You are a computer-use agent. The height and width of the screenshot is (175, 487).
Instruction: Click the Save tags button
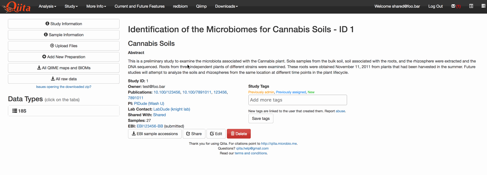click(261, 118)
